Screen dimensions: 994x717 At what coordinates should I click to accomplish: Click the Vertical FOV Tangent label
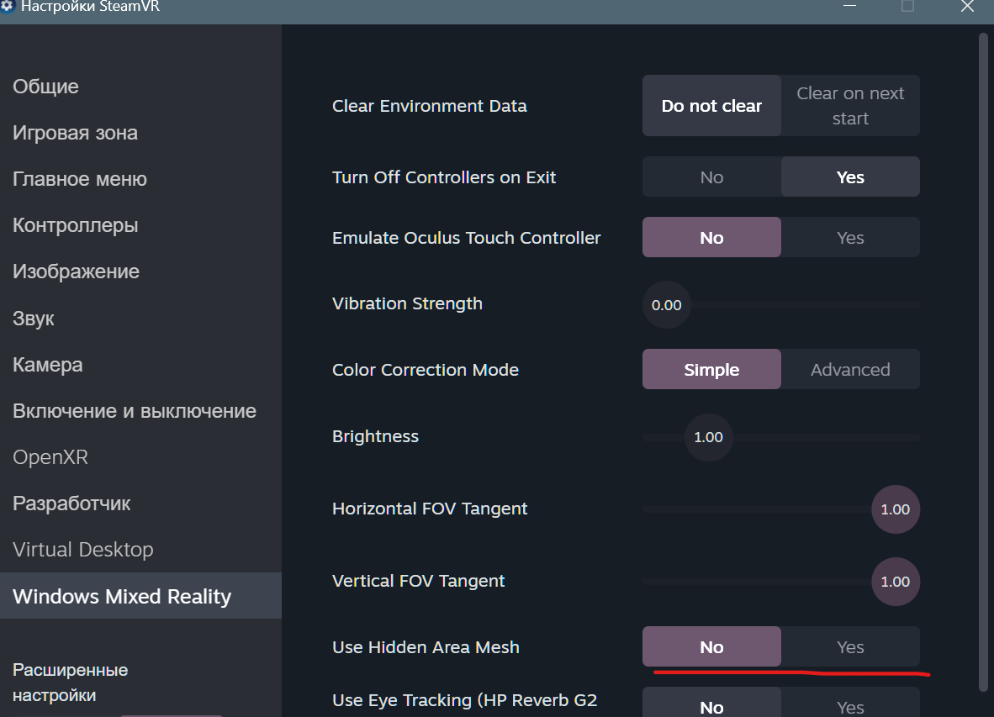[419, 581]
